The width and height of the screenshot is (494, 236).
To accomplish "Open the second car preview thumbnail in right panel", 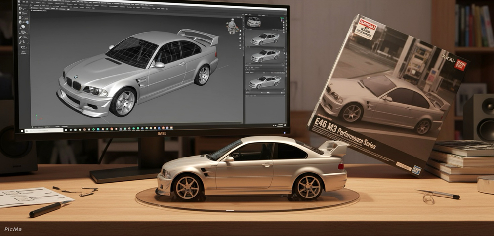I will click(x=265, y=39).
